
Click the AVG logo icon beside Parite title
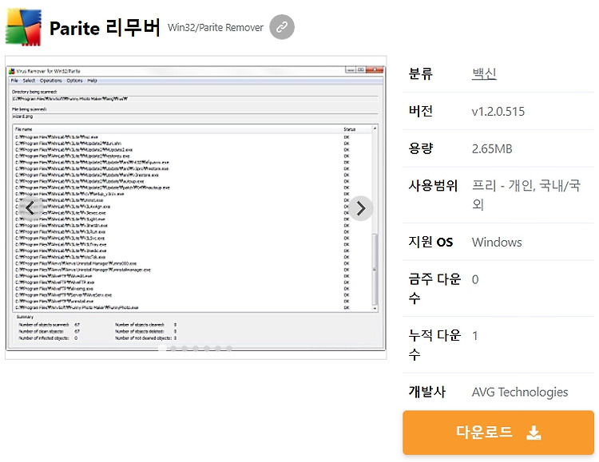[x=23, y=26]
